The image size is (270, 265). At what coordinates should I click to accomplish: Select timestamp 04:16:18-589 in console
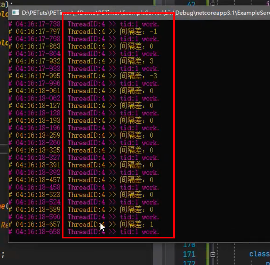click(38, 210)
